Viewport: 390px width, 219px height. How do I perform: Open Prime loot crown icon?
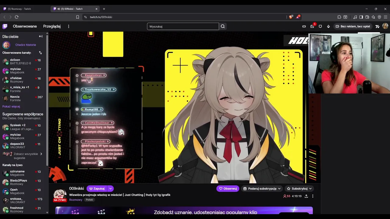coord(304,26)
